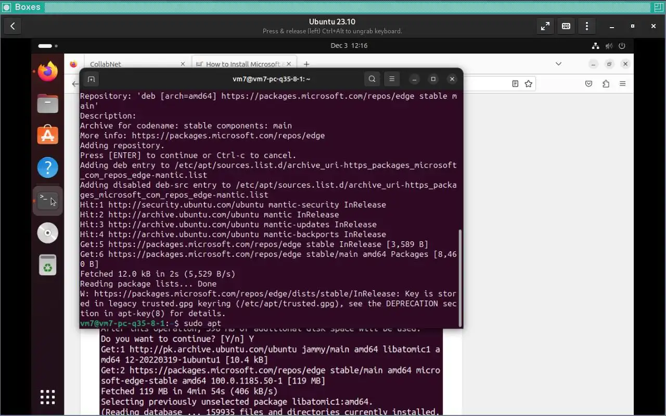Open a new Firefox tab
The image size is (666, 416).
coord(306,64)
